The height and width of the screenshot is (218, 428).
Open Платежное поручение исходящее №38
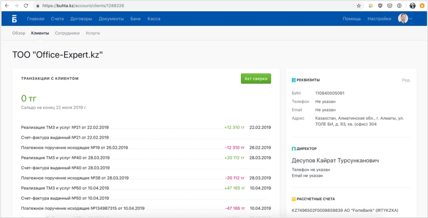click(75, 178)
